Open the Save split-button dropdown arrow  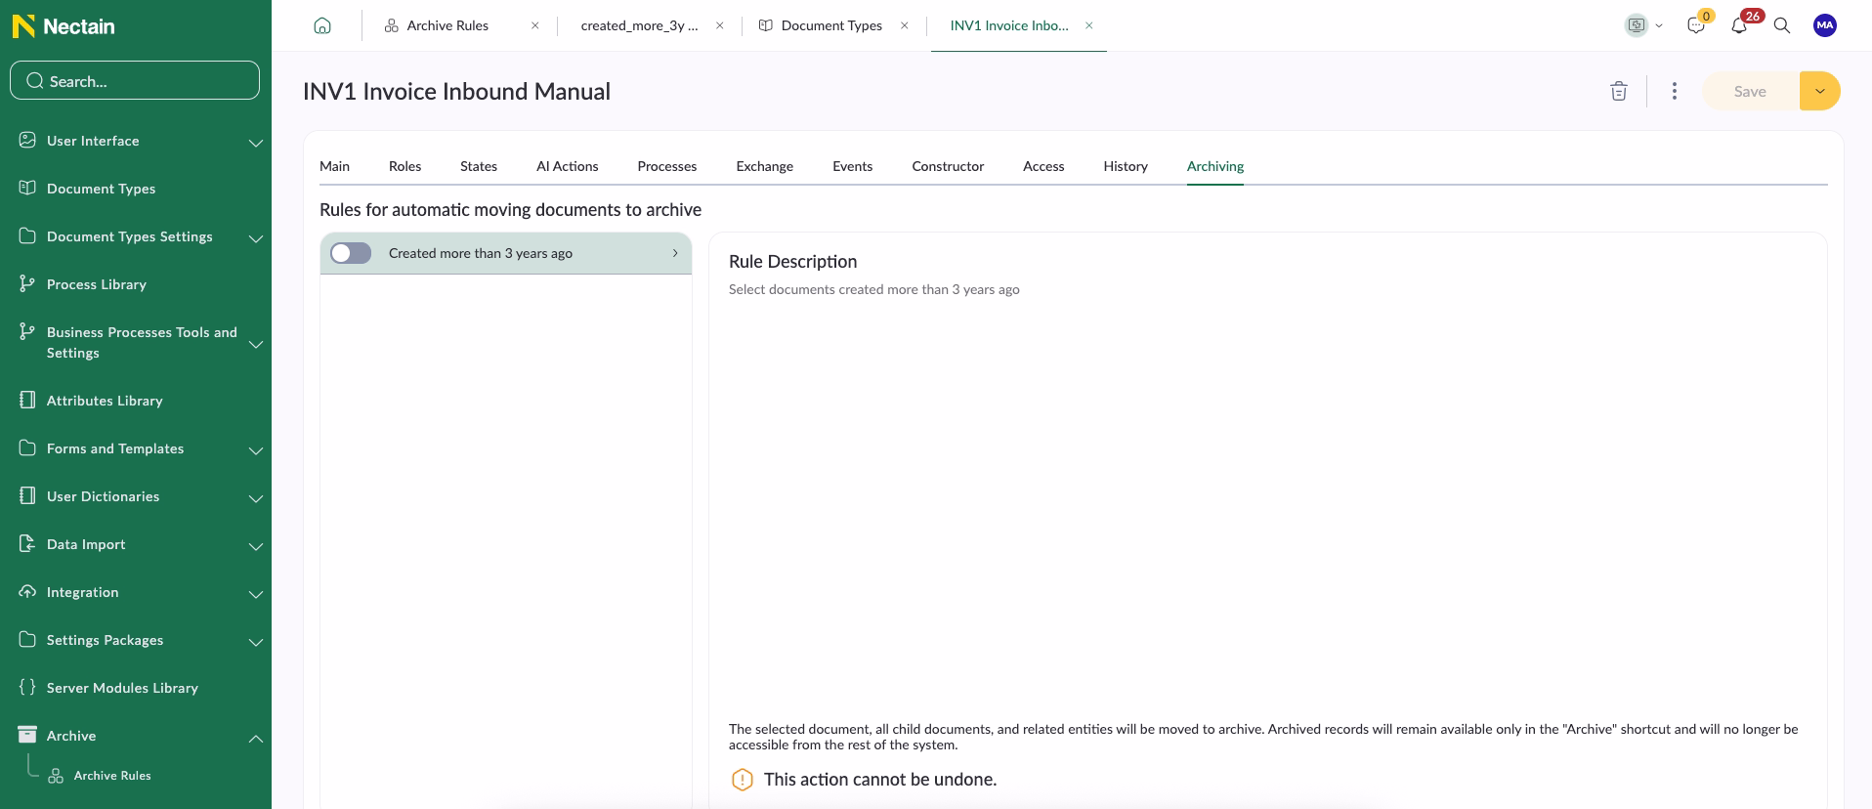[1820, 91]
